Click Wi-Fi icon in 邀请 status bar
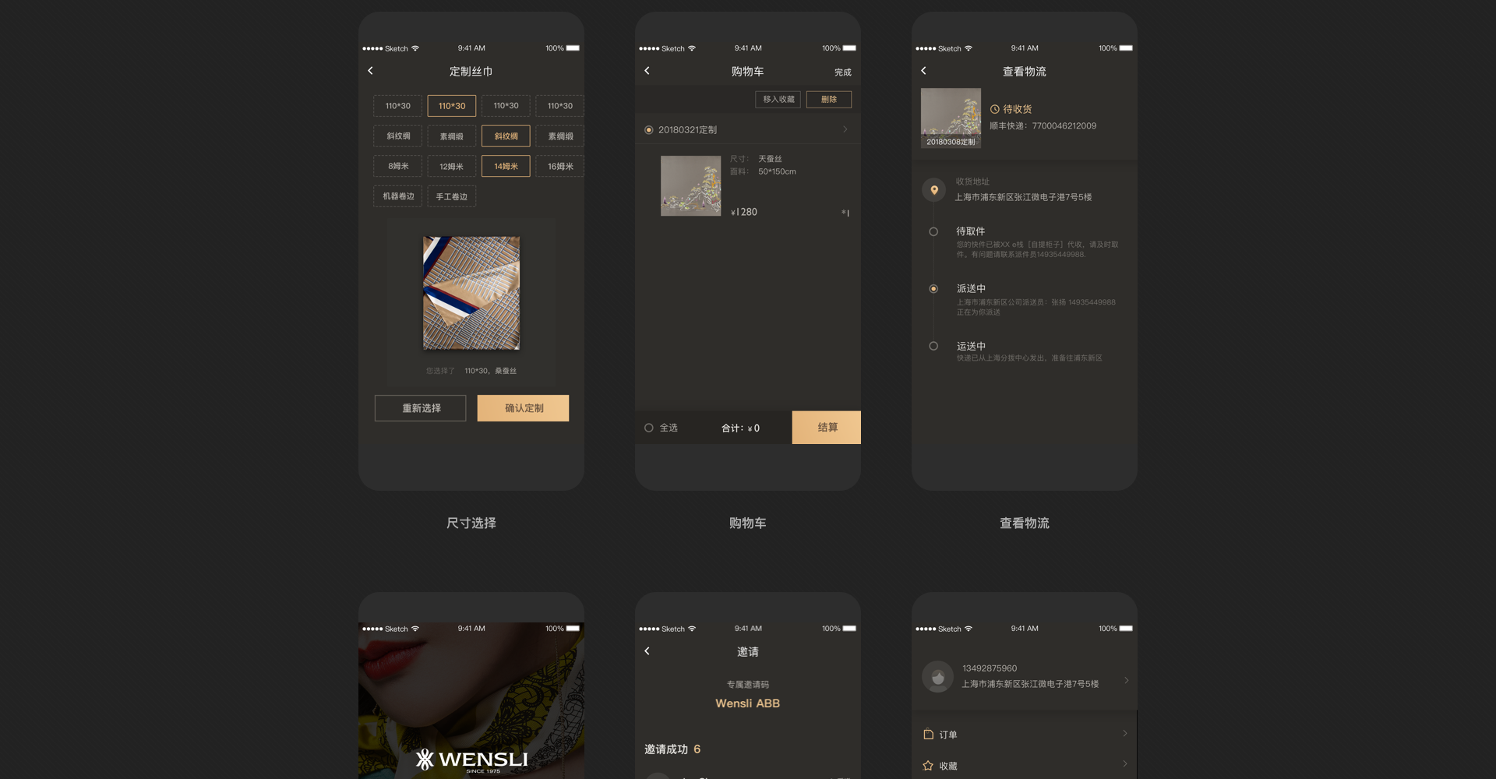1496x779 pixels. coord(692,629)
